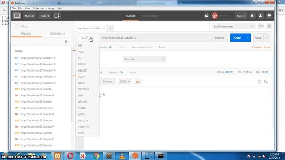Viewport: 285px width, 160px height.
Task: Open command prompt in taskbar
Action: pos(161,156)
